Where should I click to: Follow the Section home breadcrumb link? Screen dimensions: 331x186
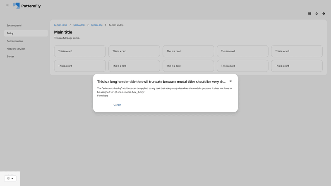pos(60,25)
